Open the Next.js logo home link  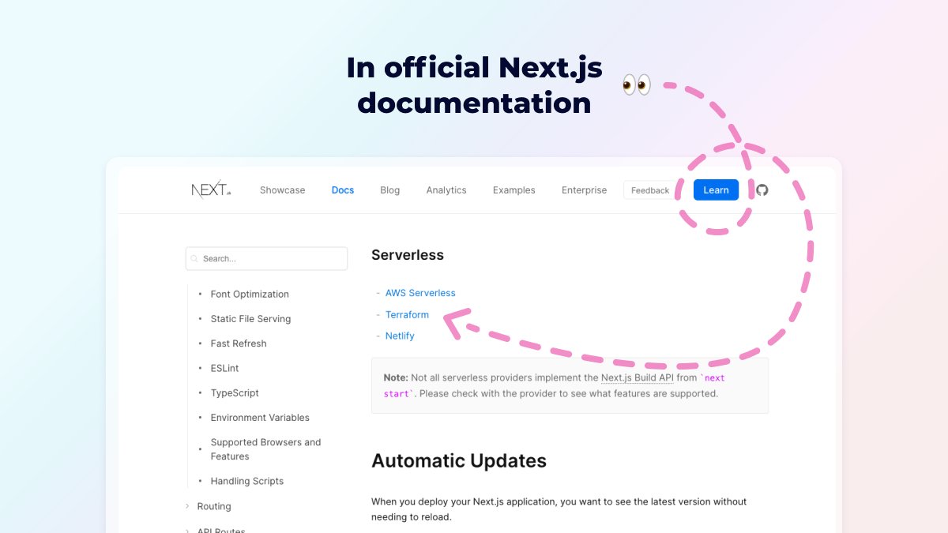(x=211, y=190)
